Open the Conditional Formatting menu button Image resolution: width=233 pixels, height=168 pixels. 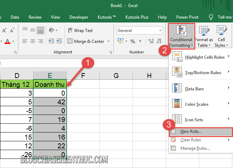(x=181, y=36)
